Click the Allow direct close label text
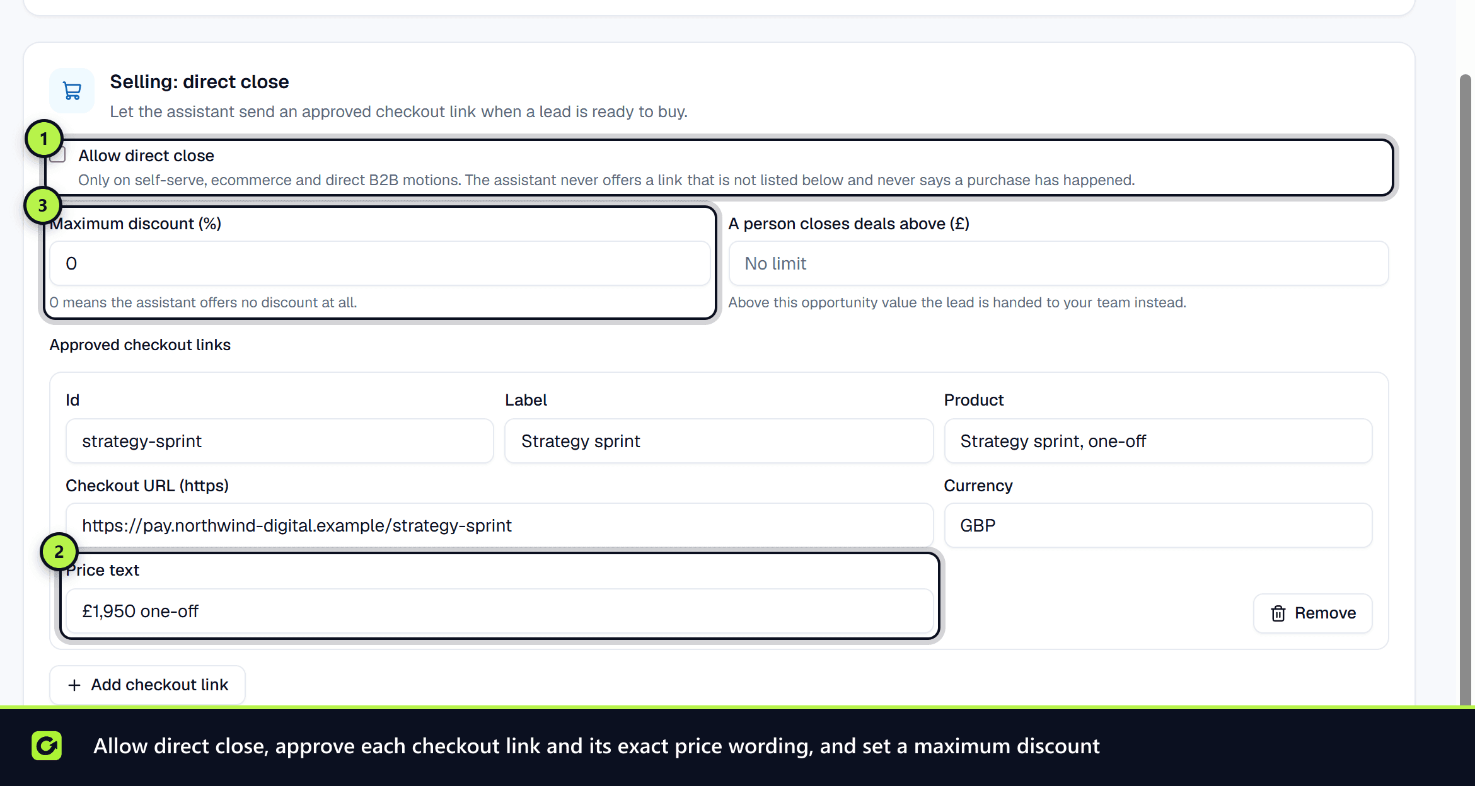The width and height of the screenshot is (1475, 786). (x=146, y=156)
